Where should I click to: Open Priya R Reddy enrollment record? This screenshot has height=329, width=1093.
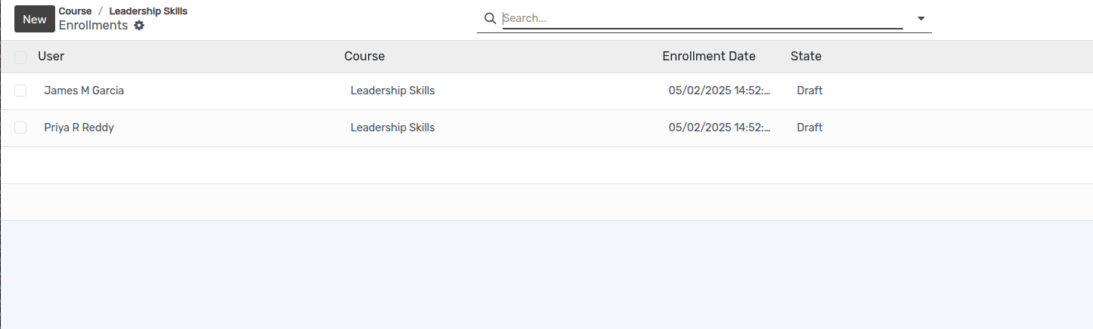point(79,128)
